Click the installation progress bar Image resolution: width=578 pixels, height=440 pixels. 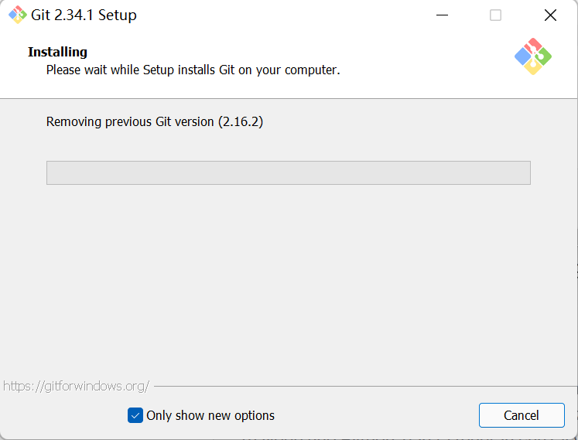coord(289,172)
